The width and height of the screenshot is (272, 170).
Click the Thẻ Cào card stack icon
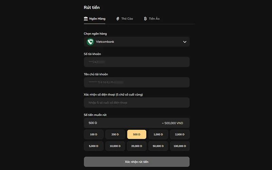coord(118,19)
